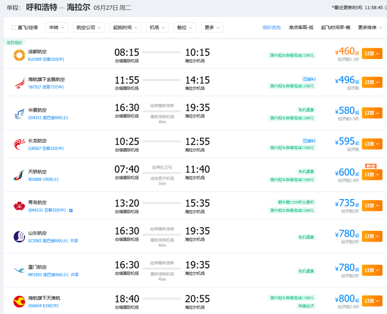The height and width of the screenshot is (314, 387).
Task: Book the ¥735 青岛航空 flight
Action: pos(372,206)
